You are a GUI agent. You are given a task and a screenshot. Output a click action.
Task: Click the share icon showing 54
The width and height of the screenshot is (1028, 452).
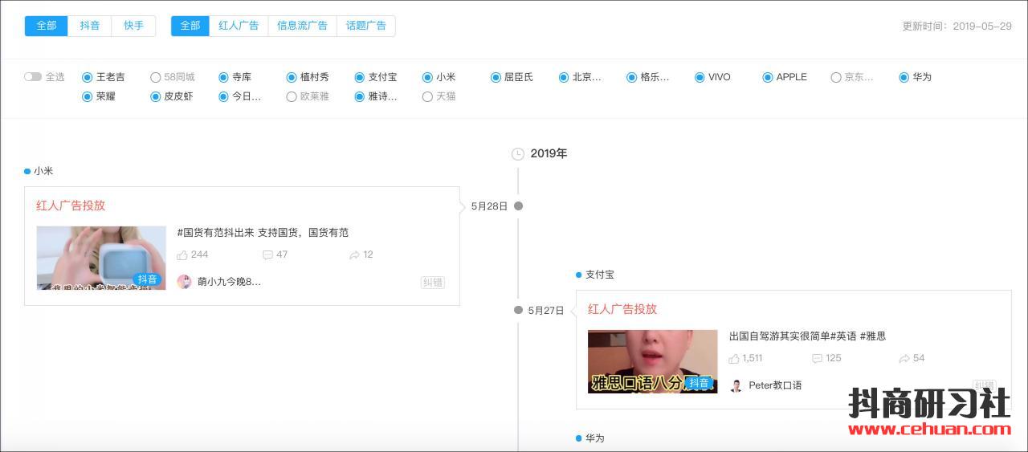904,358
